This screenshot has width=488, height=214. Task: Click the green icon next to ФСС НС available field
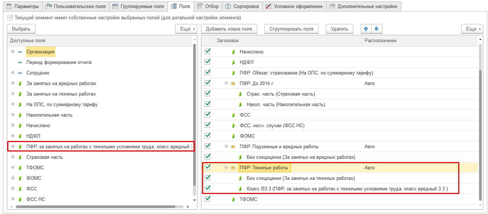coord(20,199)
